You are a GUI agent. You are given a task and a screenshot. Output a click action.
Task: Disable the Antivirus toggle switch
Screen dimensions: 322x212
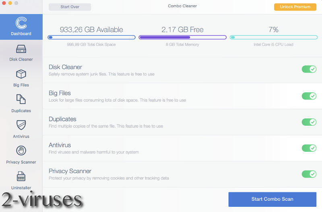309,148
